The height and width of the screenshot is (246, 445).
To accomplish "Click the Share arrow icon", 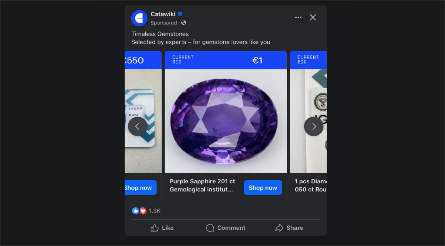I will 278,227.
